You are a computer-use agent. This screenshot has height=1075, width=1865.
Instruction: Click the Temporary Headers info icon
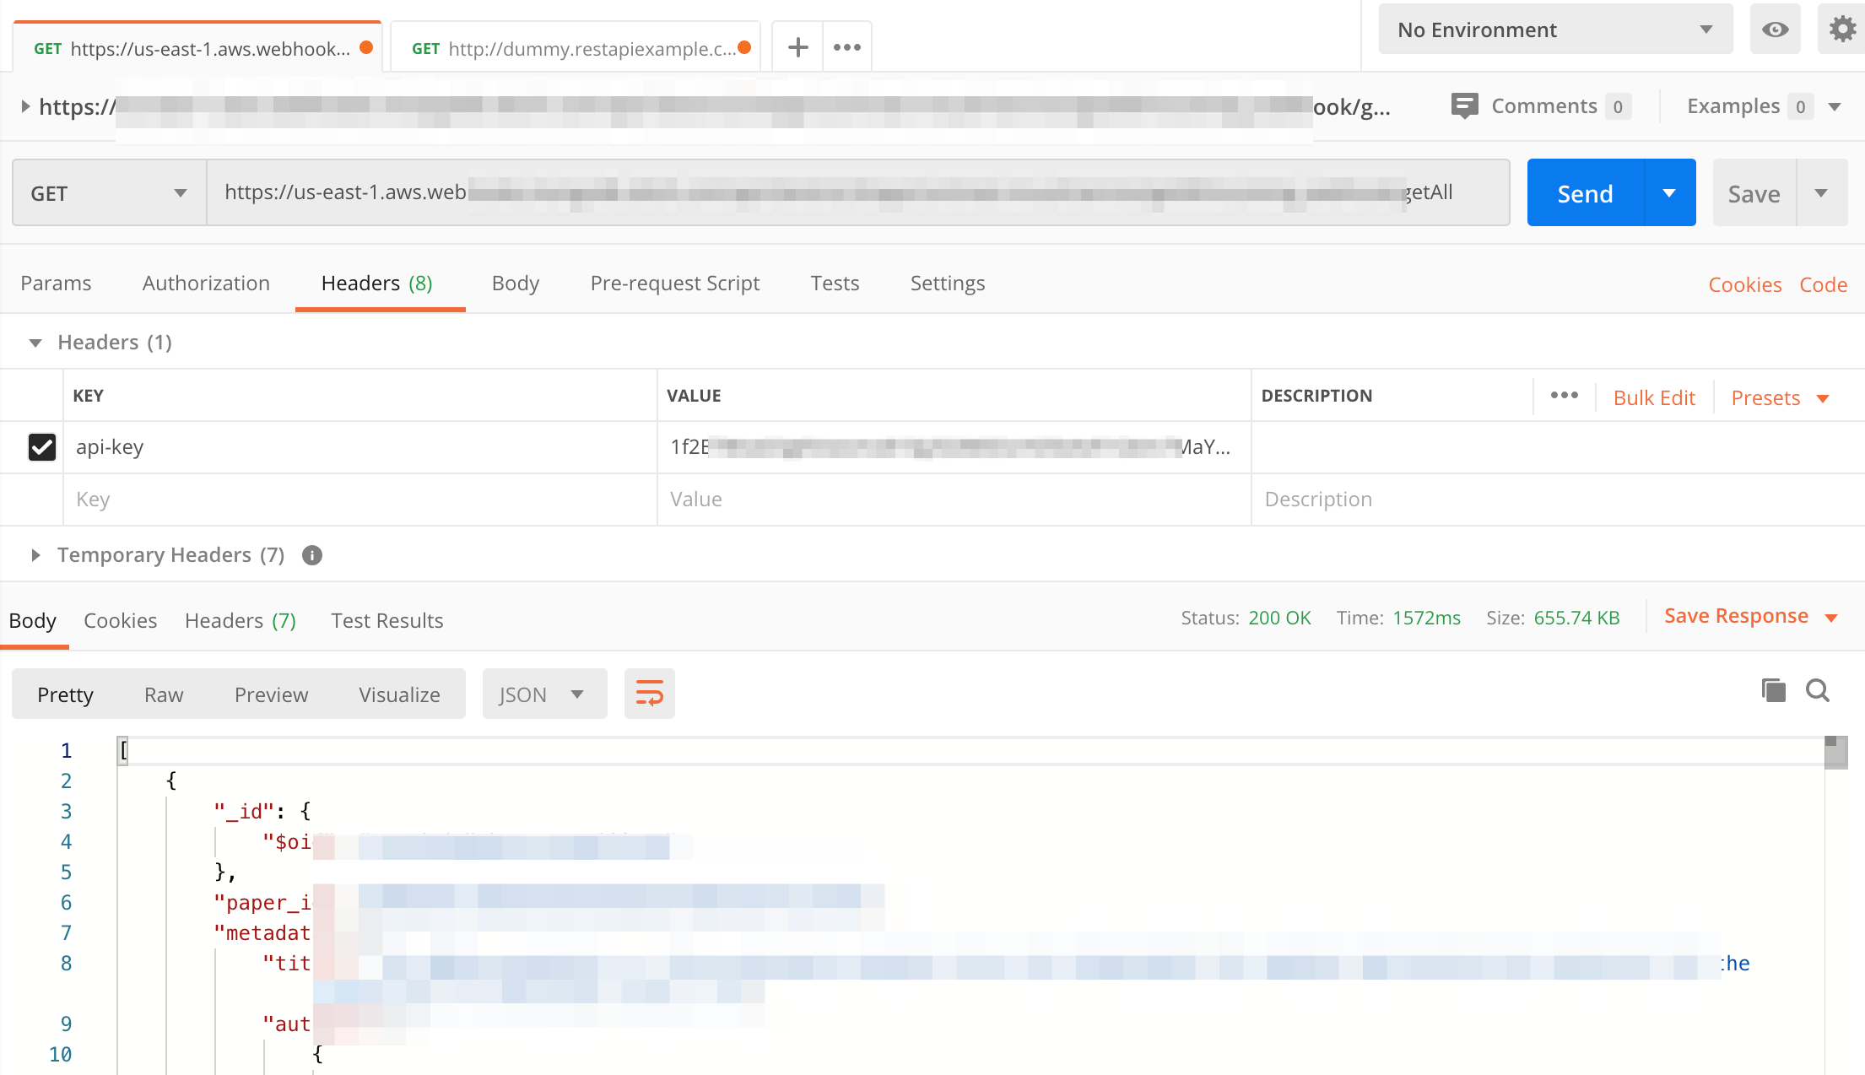(x=312, y=555)
